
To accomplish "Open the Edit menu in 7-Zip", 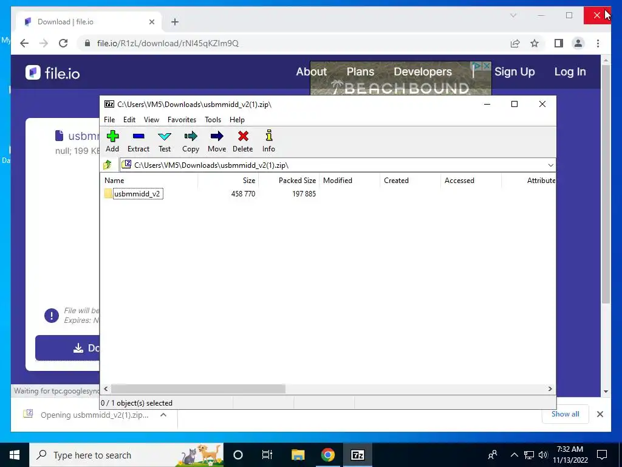I will (129, 120).
